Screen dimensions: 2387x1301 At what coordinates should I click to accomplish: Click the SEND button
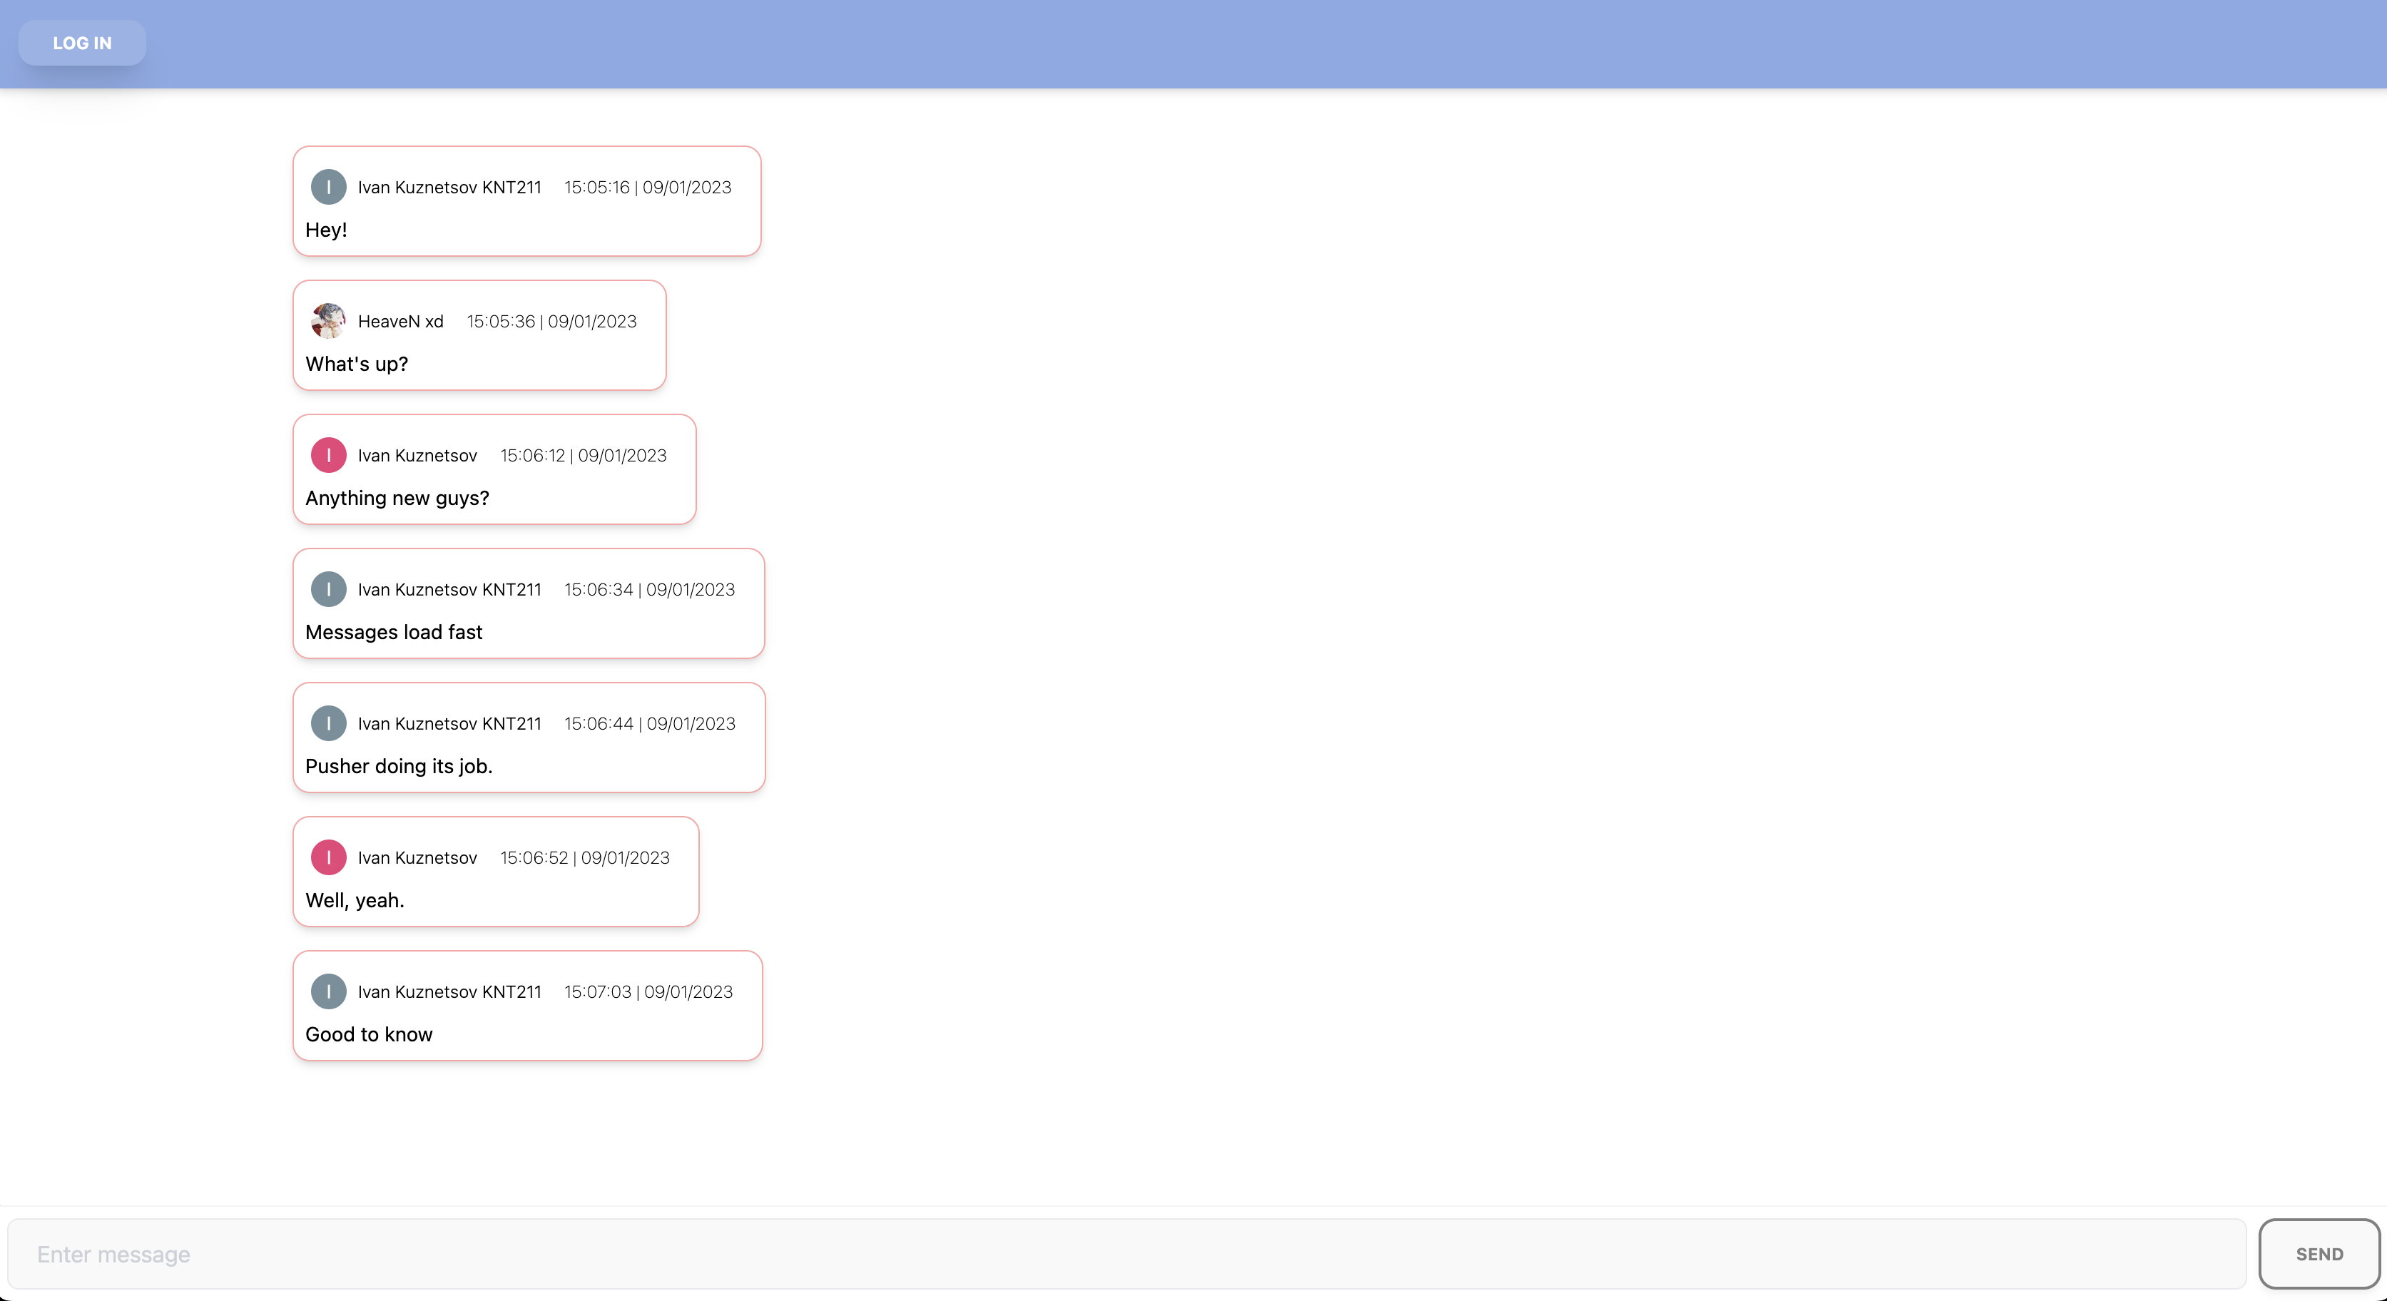(2319, 1254)
